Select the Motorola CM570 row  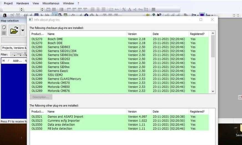pyautogui.click(x=119, y=83)
